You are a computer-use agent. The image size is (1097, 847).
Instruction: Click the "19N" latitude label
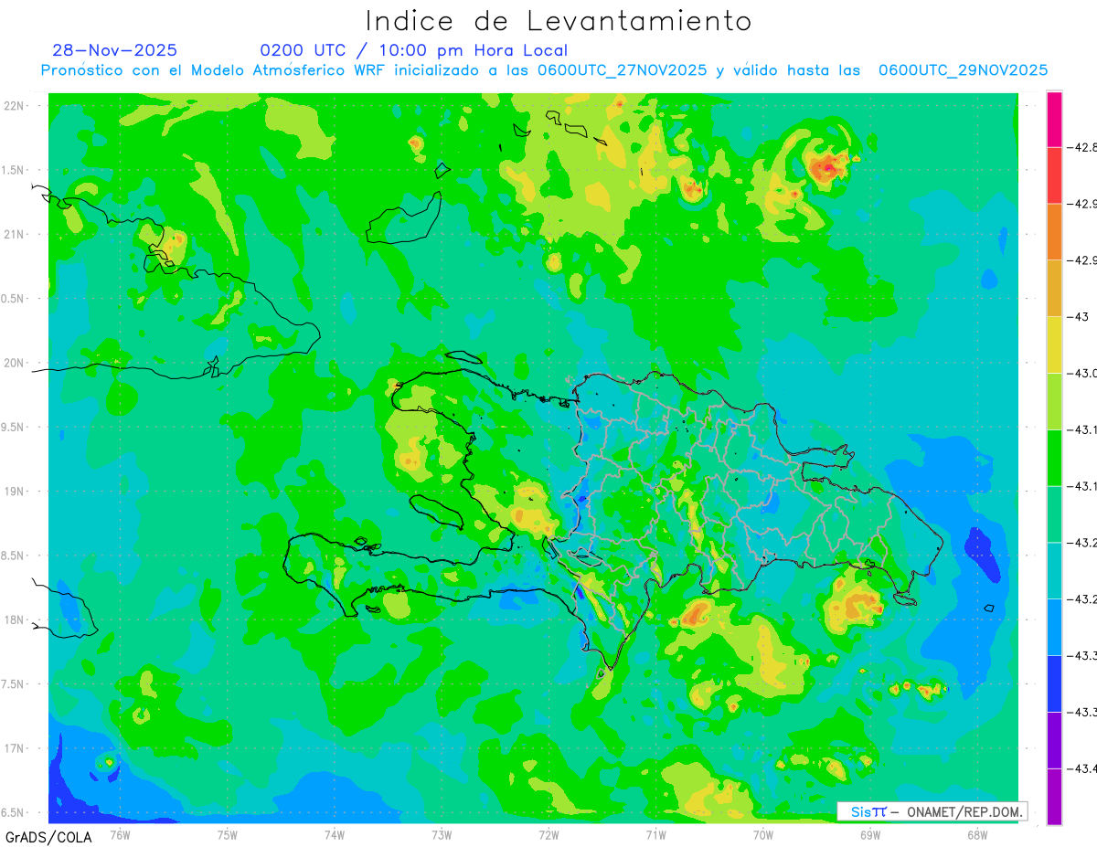14,492
